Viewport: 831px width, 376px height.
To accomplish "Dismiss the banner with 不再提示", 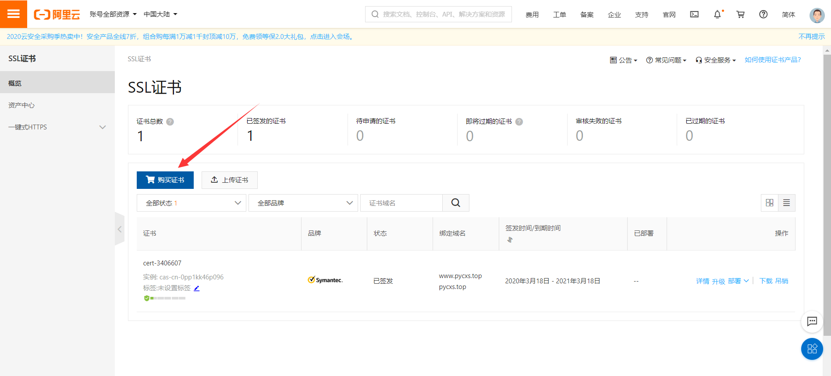I will (811, 37).
